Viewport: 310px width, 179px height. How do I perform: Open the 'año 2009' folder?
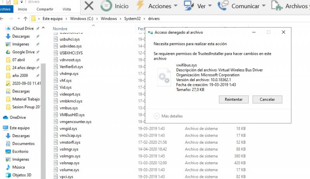(x=20, y=75)
